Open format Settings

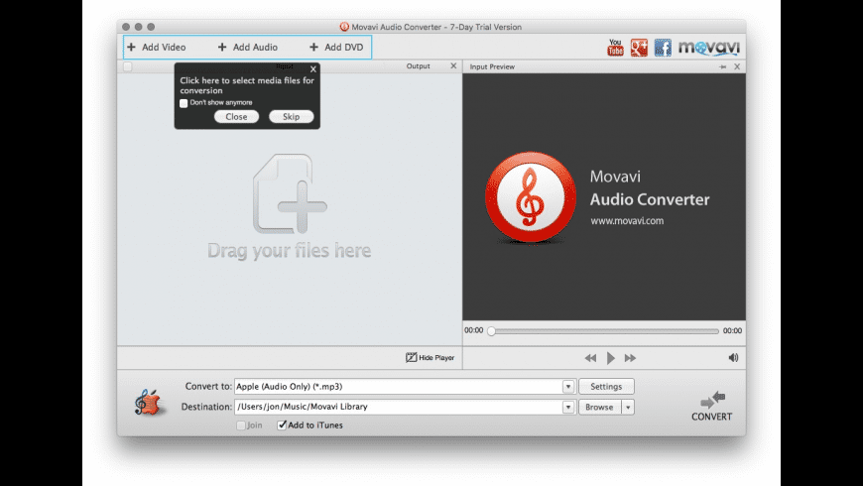606,387
